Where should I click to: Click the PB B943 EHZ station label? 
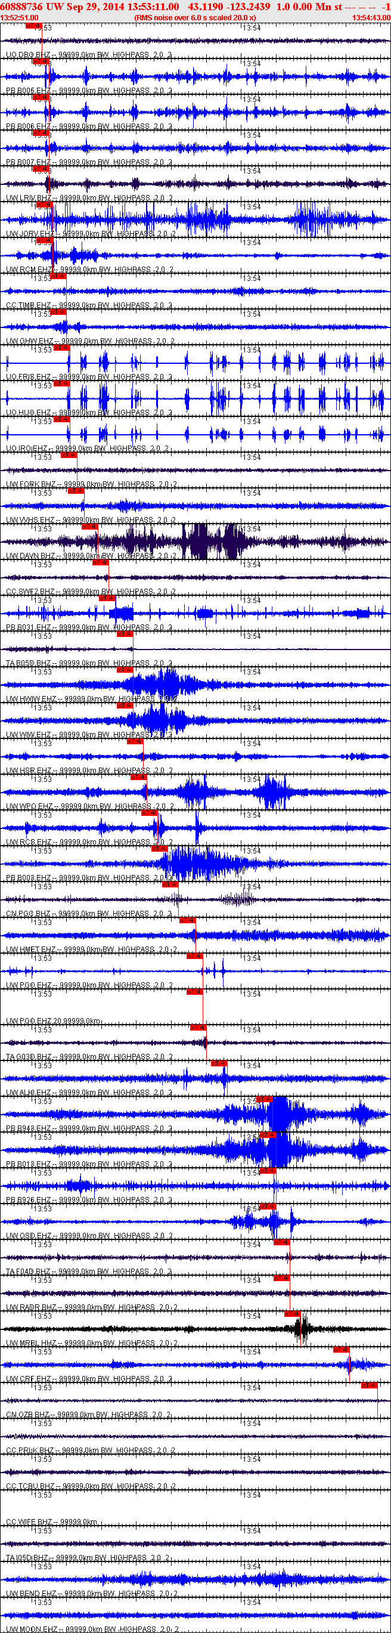(89, 1129)
